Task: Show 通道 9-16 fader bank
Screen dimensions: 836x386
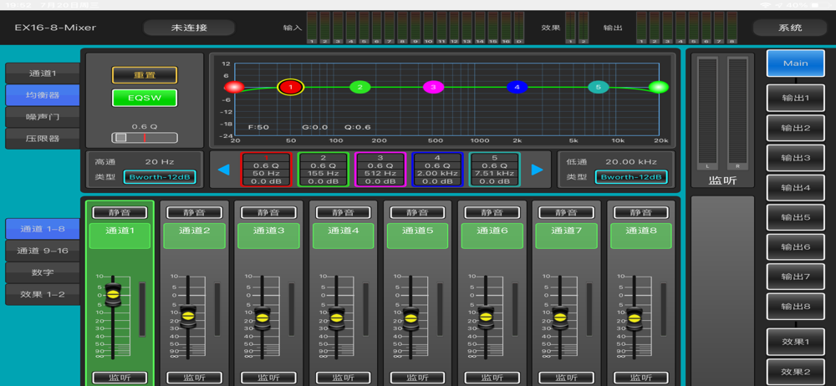Action: coord(43,251)
